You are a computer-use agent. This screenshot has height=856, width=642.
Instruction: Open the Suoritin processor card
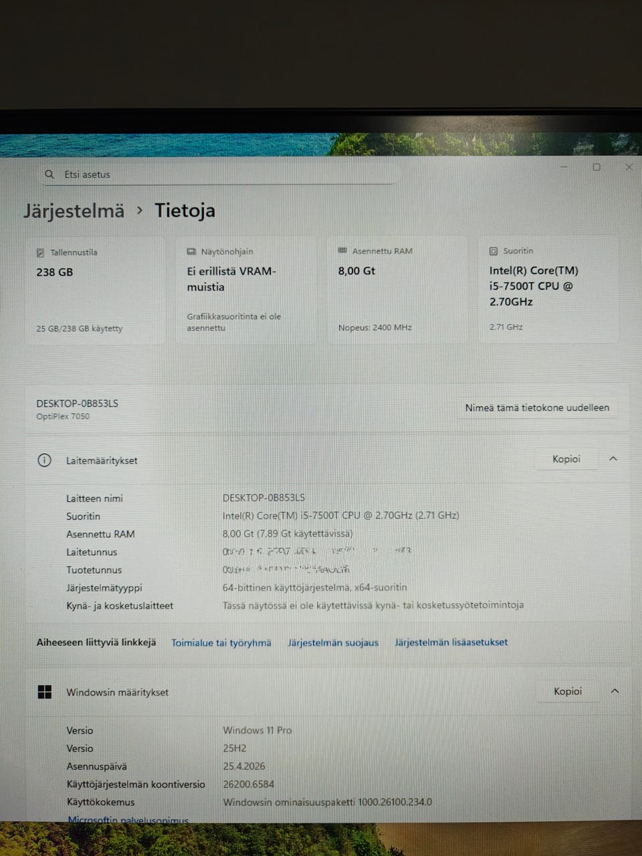click(548, 290)
